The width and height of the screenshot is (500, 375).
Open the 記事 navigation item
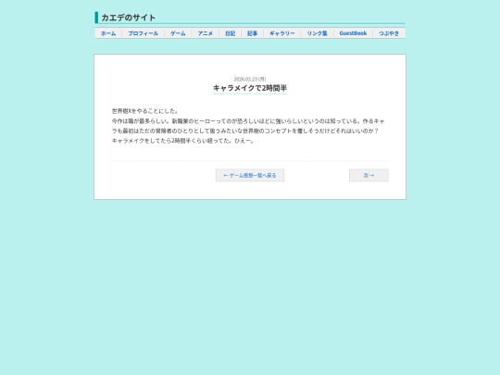[x=252, y=33]
